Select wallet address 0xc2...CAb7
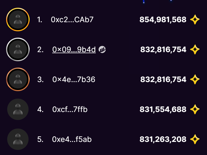The height and width of the screenshot is (155, 207). pyautogui.click(x=72, y=20)
